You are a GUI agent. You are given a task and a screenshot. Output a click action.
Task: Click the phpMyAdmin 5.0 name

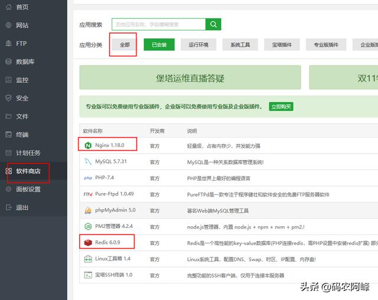click(x=115, y=210)
